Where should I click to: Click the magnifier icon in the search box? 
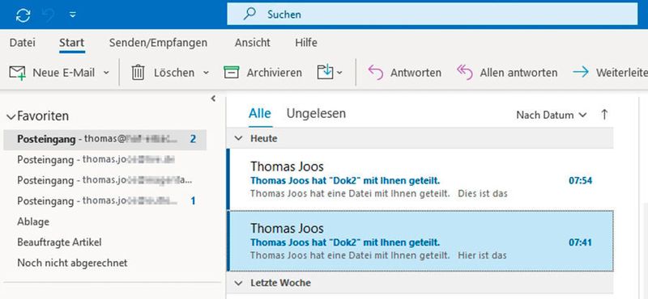tap(249, 15)
